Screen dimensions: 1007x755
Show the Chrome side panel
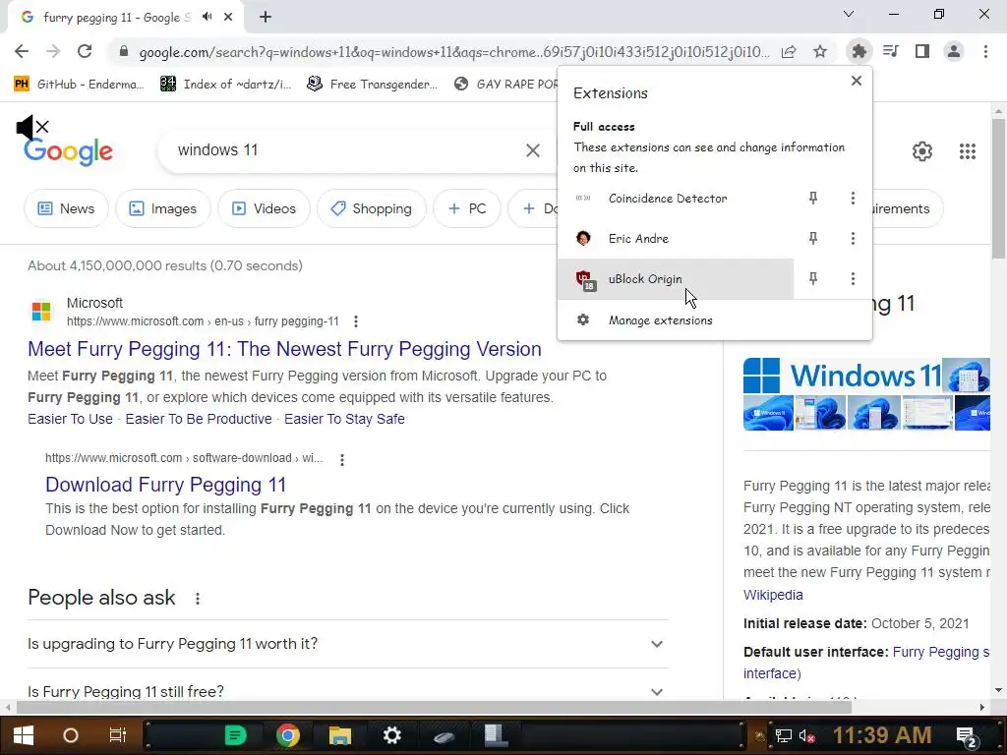[x=921, y=51]
